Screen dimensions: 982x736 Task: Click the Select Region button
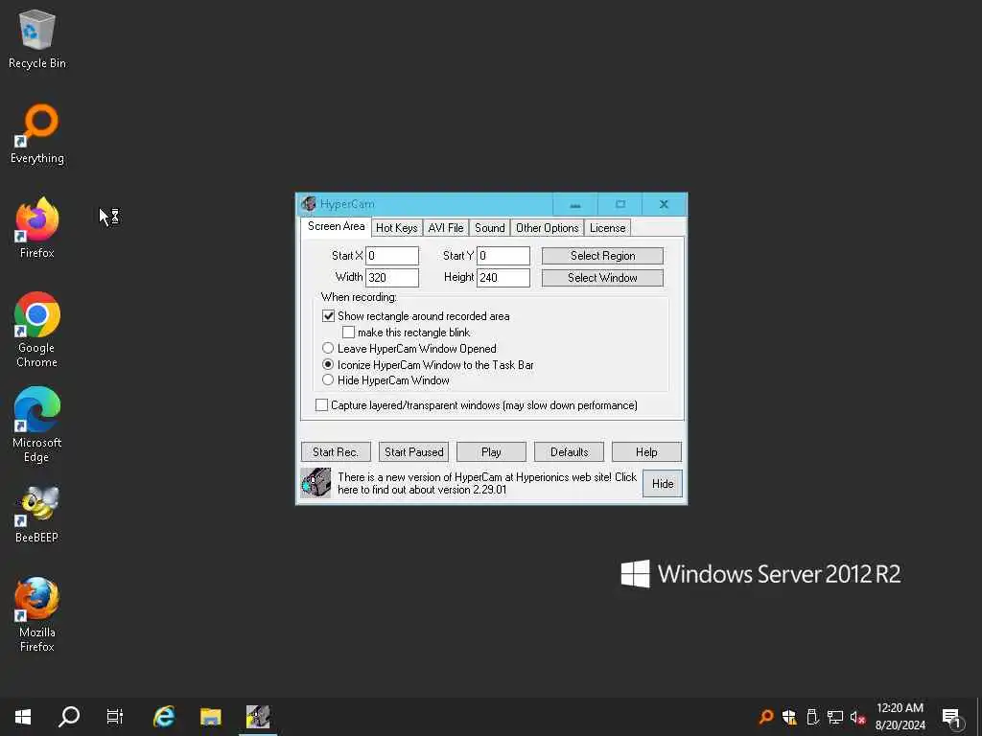(x=602, y=255)
